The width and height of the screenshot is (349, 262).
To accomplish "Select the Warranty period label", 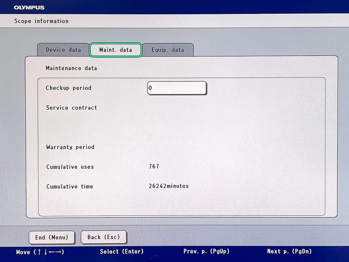I will (x=70, y=147).
